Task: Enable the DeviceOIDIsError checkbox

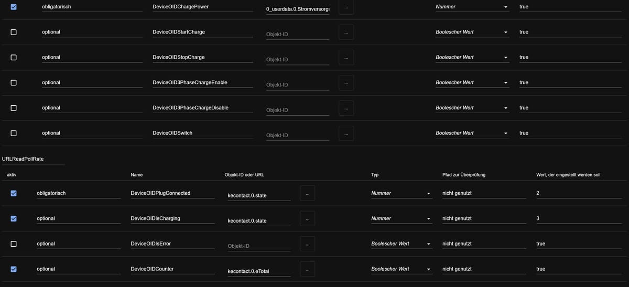Action: pyautogui.click(x=14, y=244)
